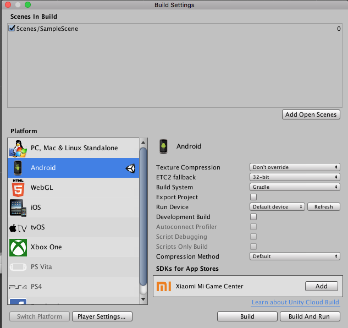Click Build And Run button
This screenshot has height=328, width=348.
point(310,316)
